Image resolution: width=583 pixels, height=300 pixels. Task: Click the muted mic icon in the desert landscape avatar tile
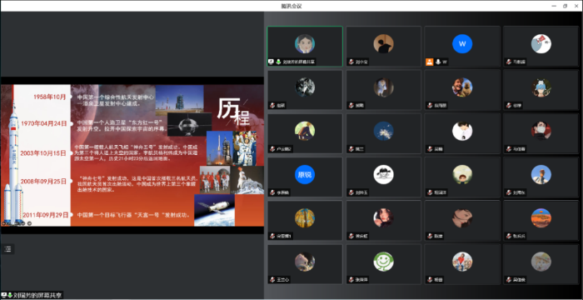508,236
